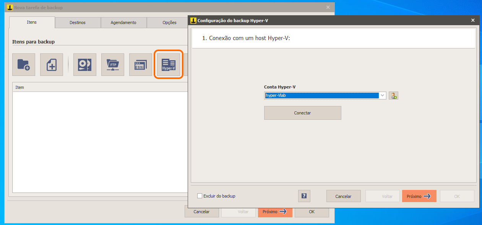Image resolution: width=482 pixels, height=225 pixels.
Task: Add ESXi backup item
Action: click(x=141, y=65)
